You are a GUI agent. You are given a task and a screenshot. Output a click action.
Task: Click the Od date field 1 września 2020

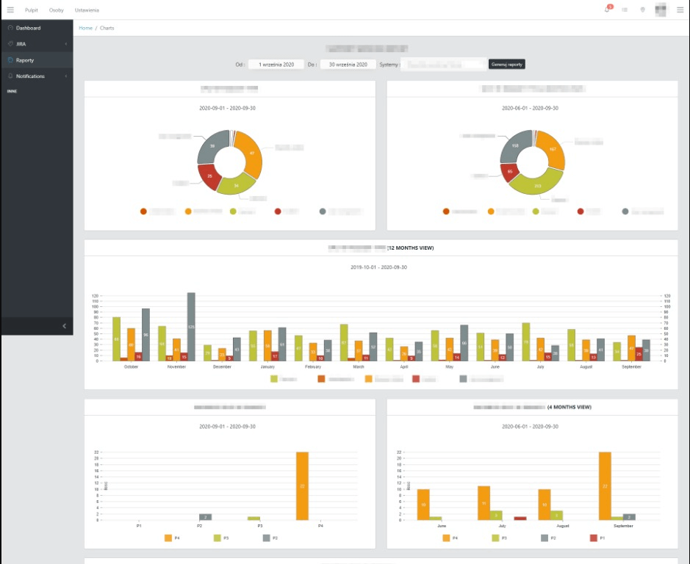coord(276,64)
